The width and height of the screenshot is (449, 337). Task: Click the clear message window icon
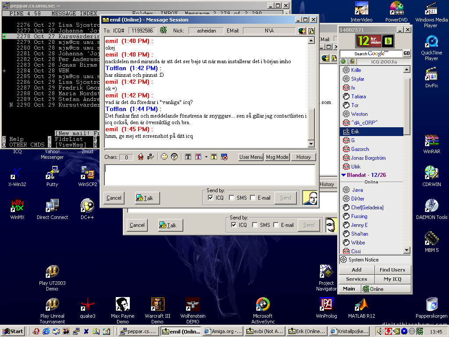click(x=224, y=157)
